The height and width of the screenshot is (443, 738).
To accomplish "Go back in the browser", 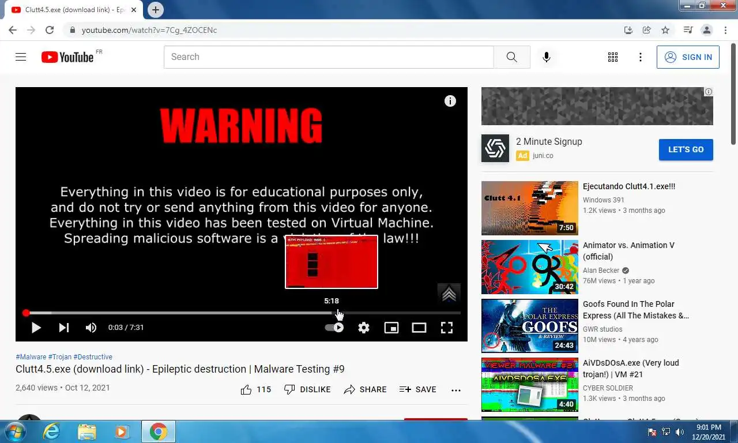I will coord(13,30).
